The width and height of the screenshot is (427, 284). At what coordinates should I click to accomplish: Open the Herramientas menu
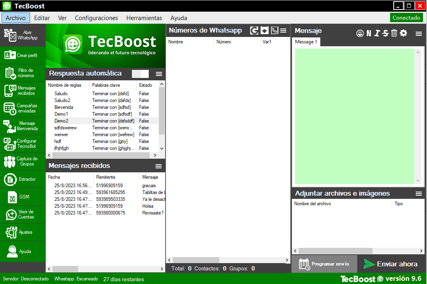(144, 18)
